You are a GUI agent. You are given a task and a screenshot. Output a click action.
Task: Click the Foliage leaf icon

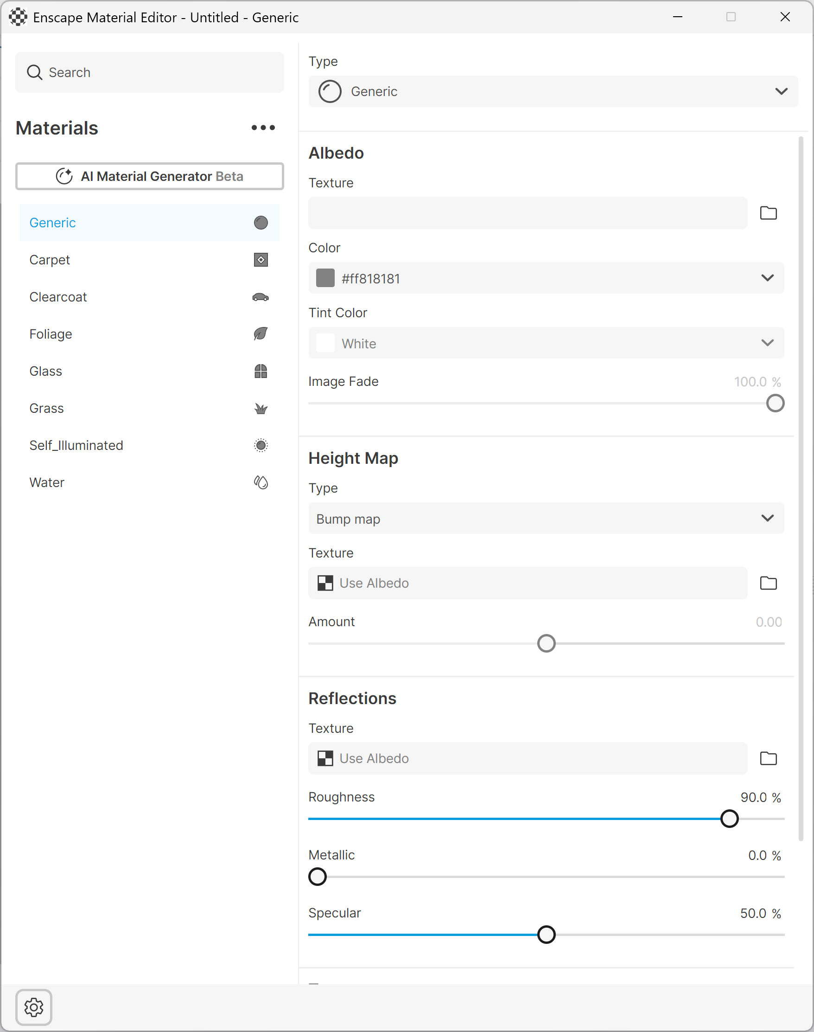[x=261, y=334]
